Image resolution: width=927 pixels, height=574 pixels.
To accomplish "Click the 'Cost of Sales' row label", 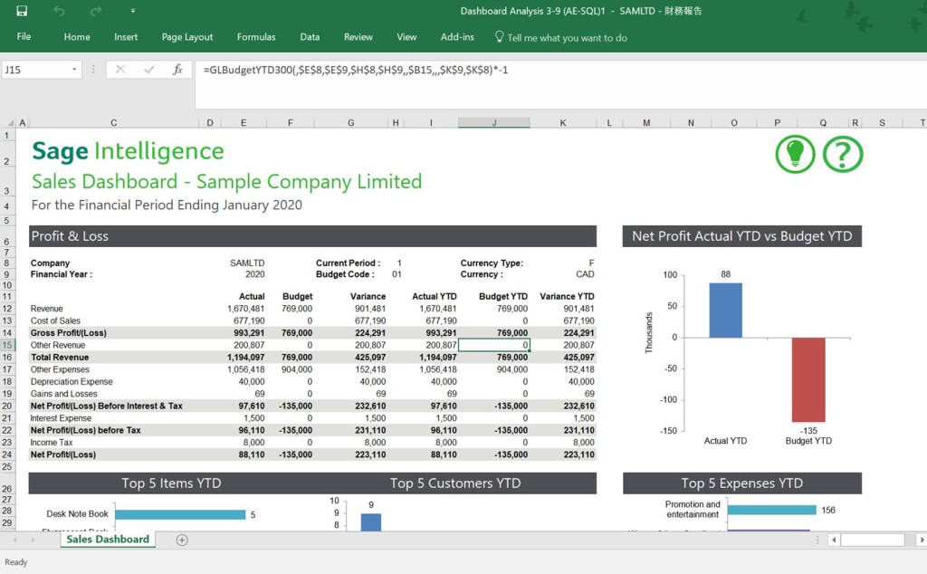I will click(x=55, y=321).
